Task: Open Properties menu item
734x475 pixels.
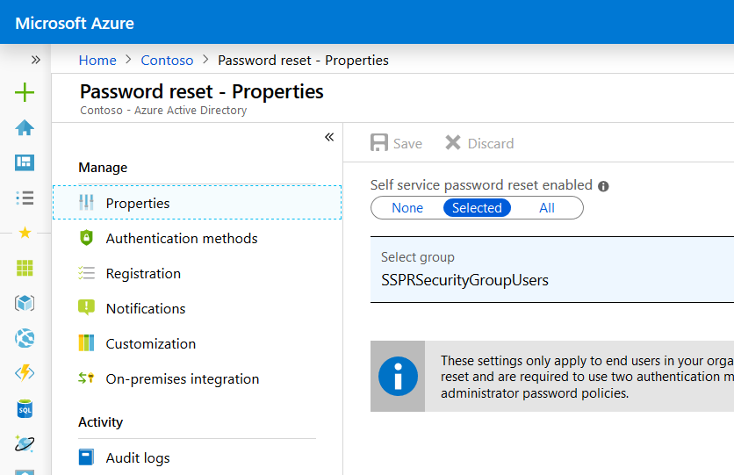Action: tap(197, 203)
